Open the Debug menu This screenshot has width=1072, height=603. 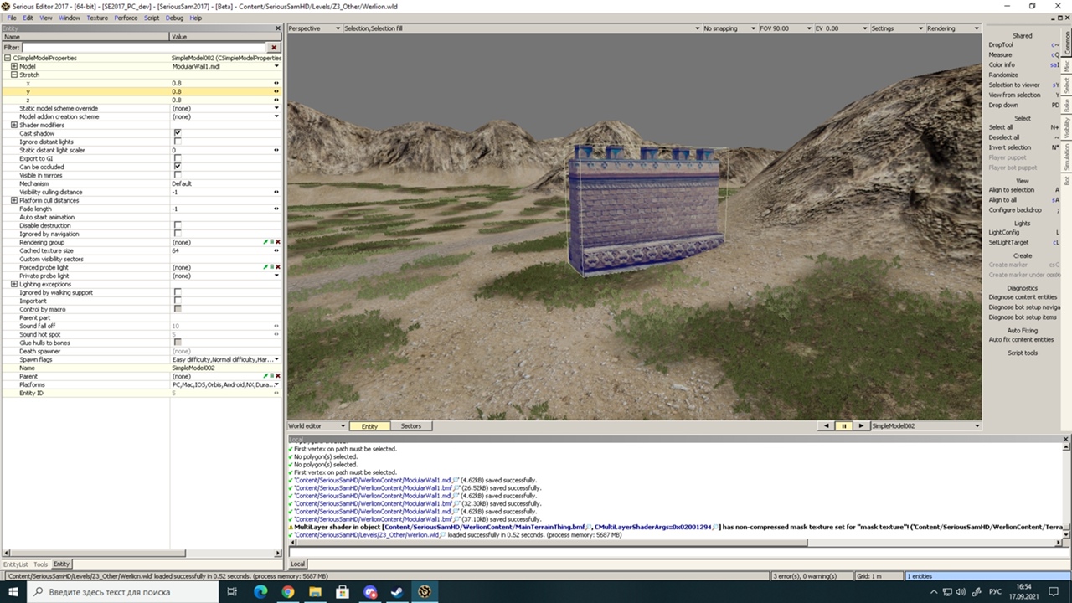(174, 18)
